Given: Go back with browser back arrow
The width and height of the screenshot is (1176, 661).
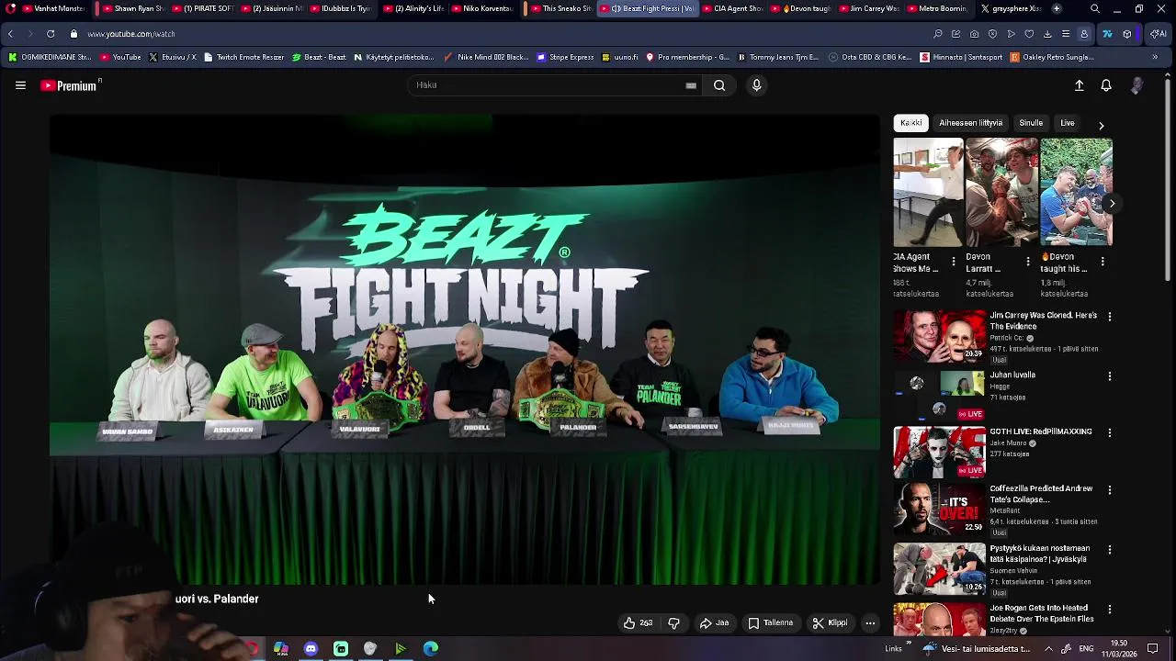Looking at the screenshot, I should pos(10,34).
